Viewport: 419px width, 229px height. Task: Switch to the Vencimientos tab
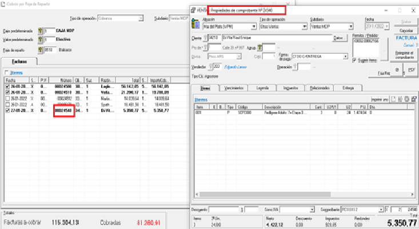(235, 88)
